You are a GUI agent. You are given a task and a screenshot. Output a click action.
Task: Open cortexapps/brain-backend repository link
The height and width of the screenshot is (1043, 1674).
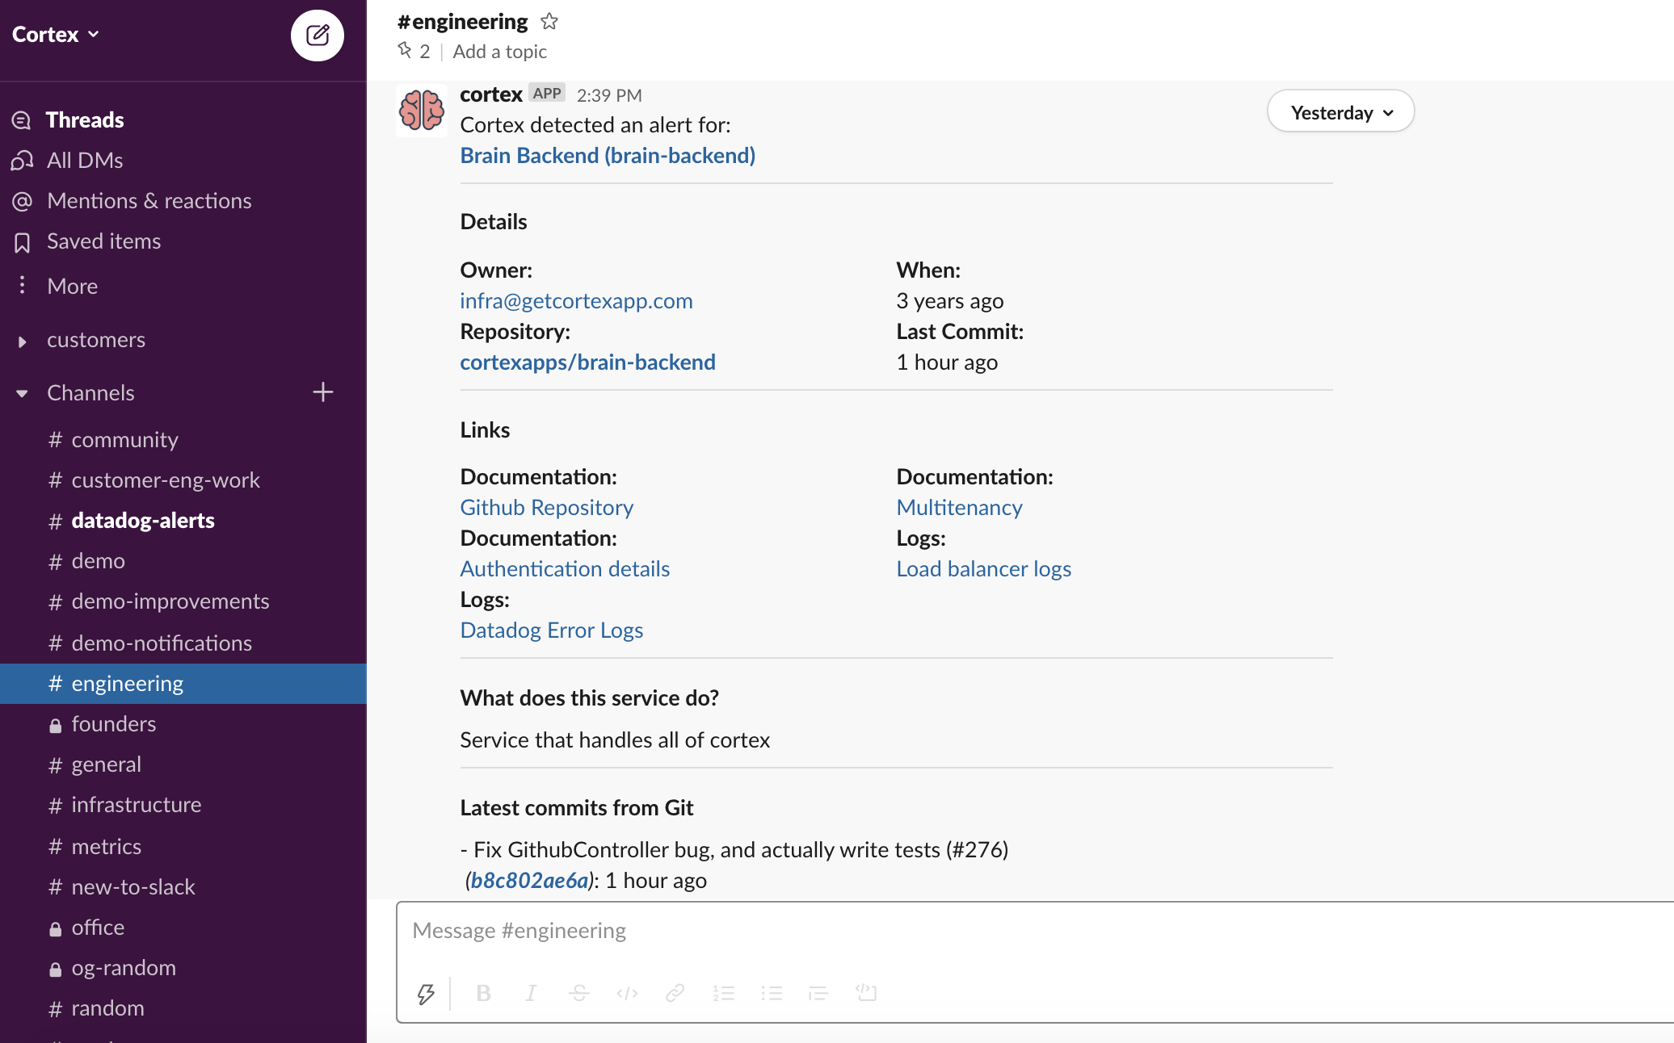[x=587, y=362]
